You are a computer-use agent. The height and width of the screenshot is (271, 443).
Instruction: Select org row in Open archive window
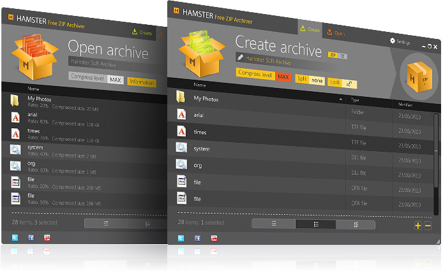click(x=84, y=167)
